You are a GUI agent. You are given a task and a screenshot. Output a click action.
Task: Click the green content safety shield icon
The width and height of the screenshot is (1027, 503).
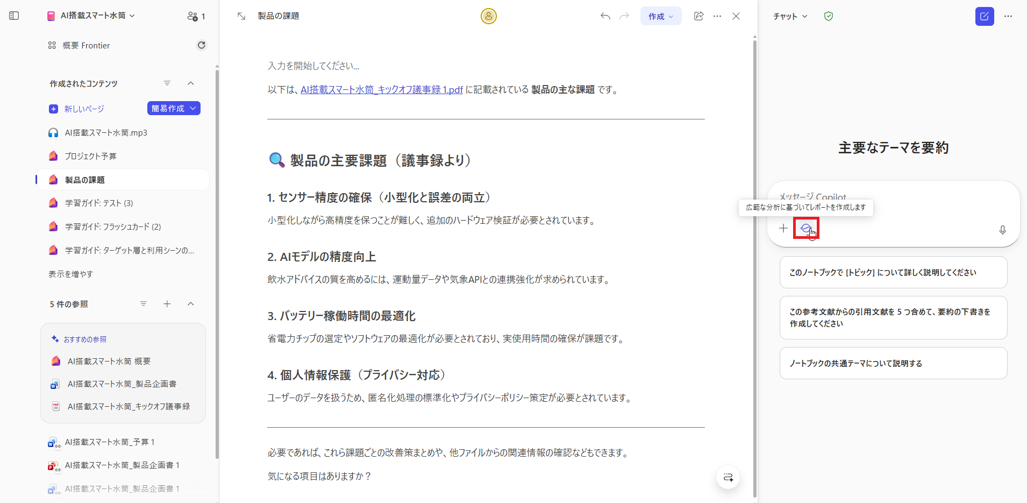pyautogui.click(x=828, y=16)
